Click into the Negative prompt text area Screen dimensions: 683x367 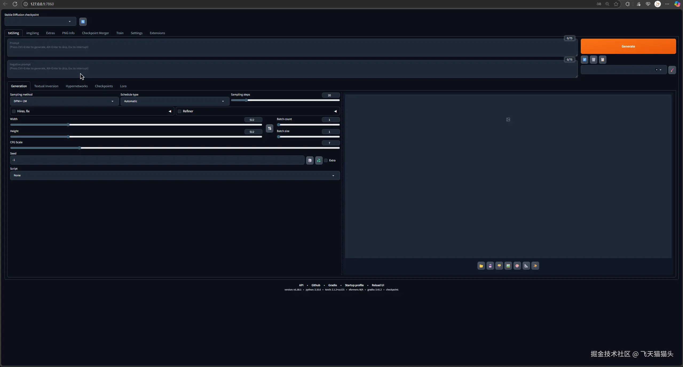pos(292,69)
